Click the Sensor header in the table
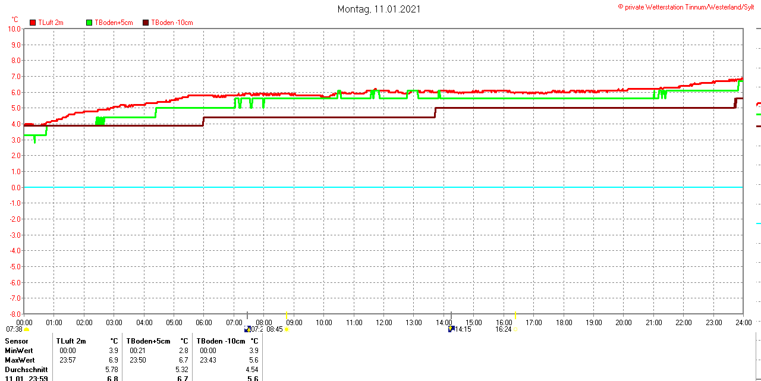The width and height of the screenshot is (761, 381). pos(16,341)
